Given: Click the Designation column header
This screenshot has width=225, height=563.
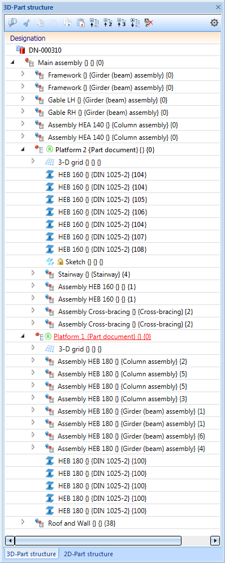Looking at the screenshot, I should point(112,38).
